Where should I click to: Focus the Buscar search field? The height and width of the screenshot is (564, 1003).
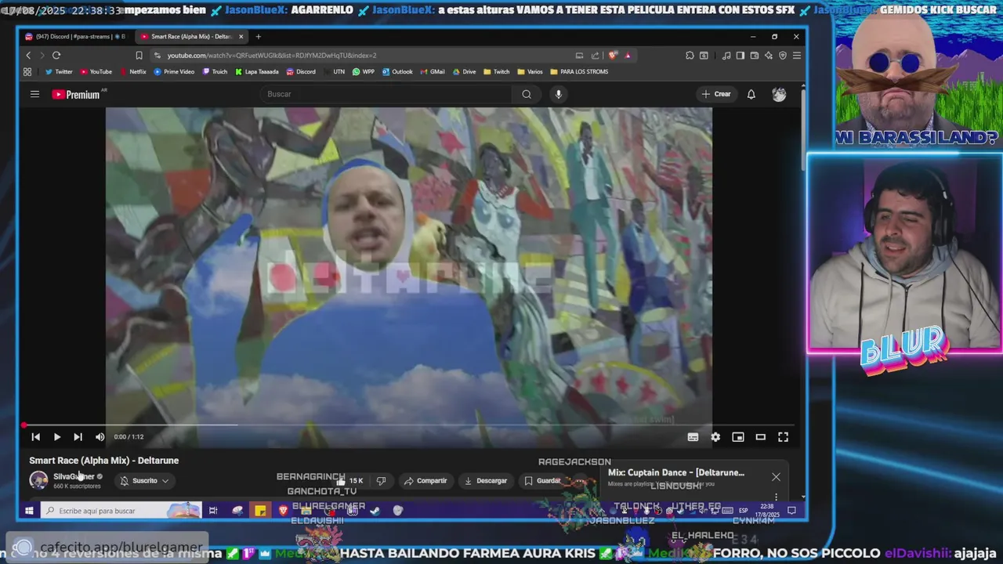click(x=387, y=94)
